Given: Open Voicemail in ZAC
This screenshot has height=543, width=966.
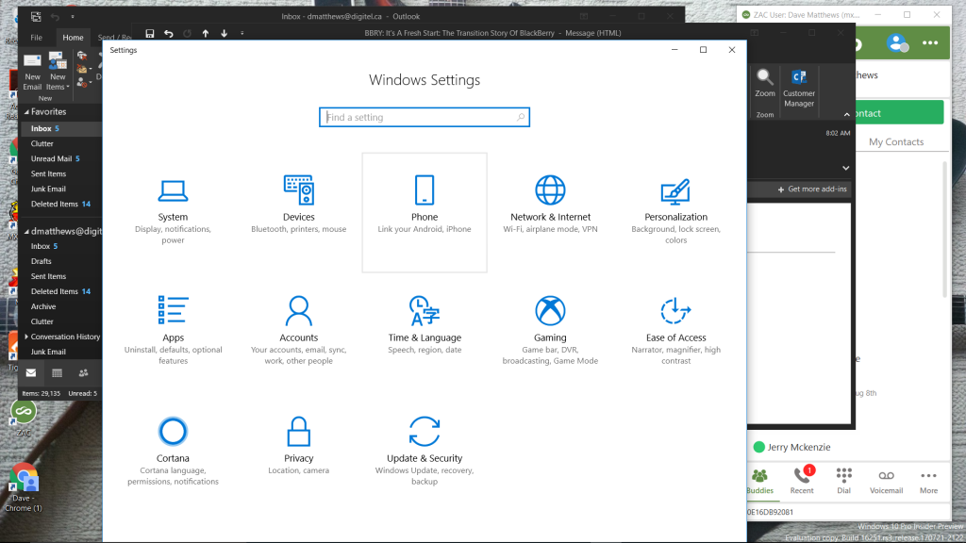Looking at the screenshot, I should click(x=886, y=481).
